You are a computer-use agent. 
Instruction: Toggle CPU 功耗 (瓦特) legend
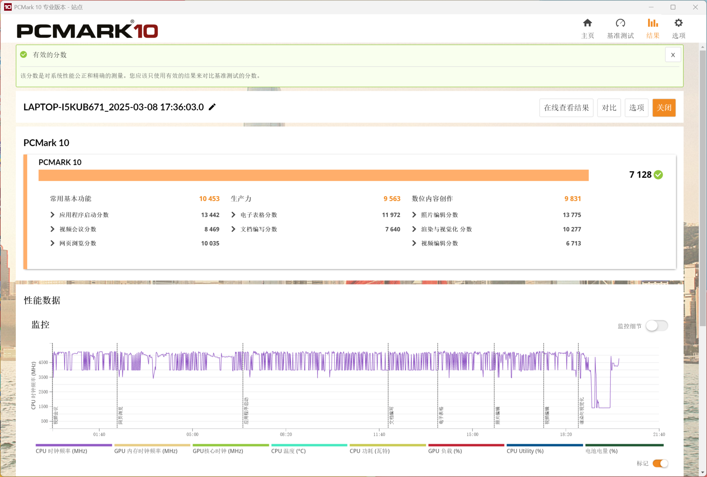[388, 449]
